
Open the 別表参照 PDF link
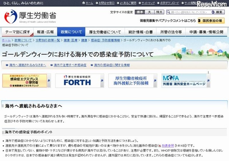click(168, 145)
